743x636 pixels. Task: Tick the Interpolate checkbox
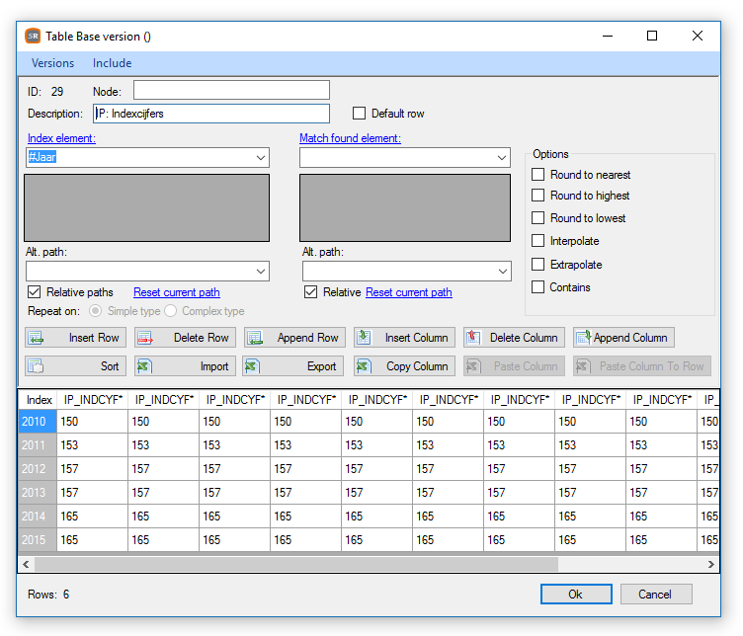click(x=537, y=241)
